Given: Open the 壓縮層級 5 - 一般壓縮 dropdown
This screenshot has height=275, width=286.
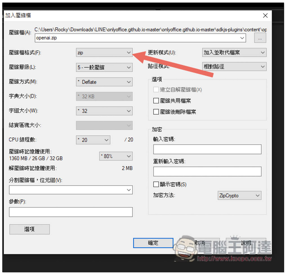Looking at the screenshot, I should [104, 67].
